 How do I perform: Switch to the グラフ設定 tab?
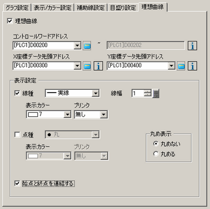tap(17, 7)
